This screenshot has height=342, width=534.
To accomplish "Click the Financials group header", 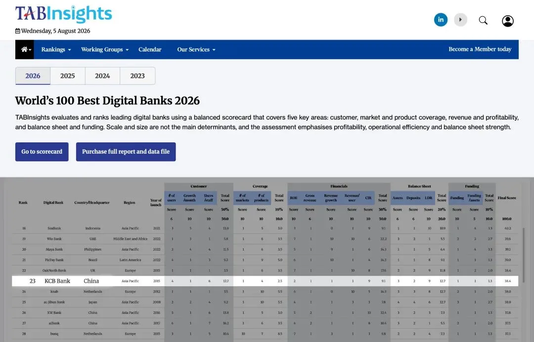I will point(339,186).
